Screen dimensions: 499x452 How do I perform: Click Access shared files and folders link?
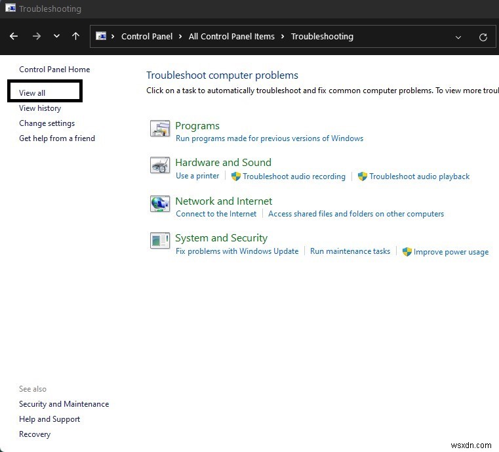tap(356, 214)
